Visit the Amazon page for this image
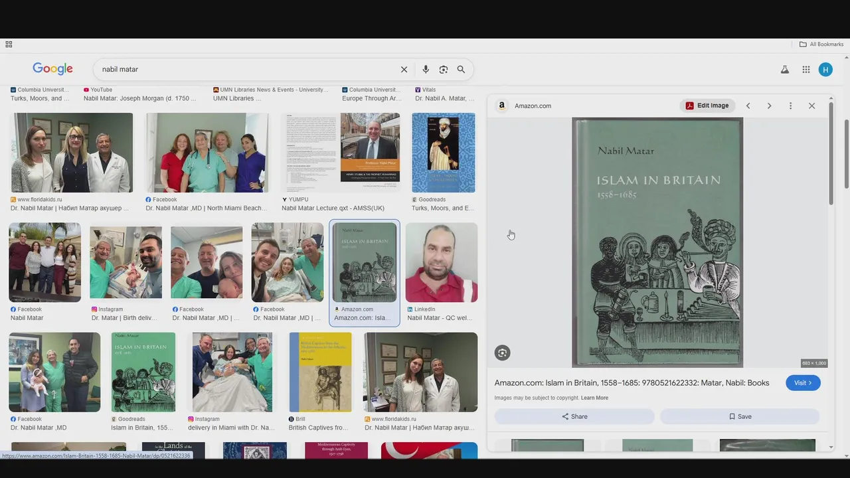 click(x=803, y=383)
